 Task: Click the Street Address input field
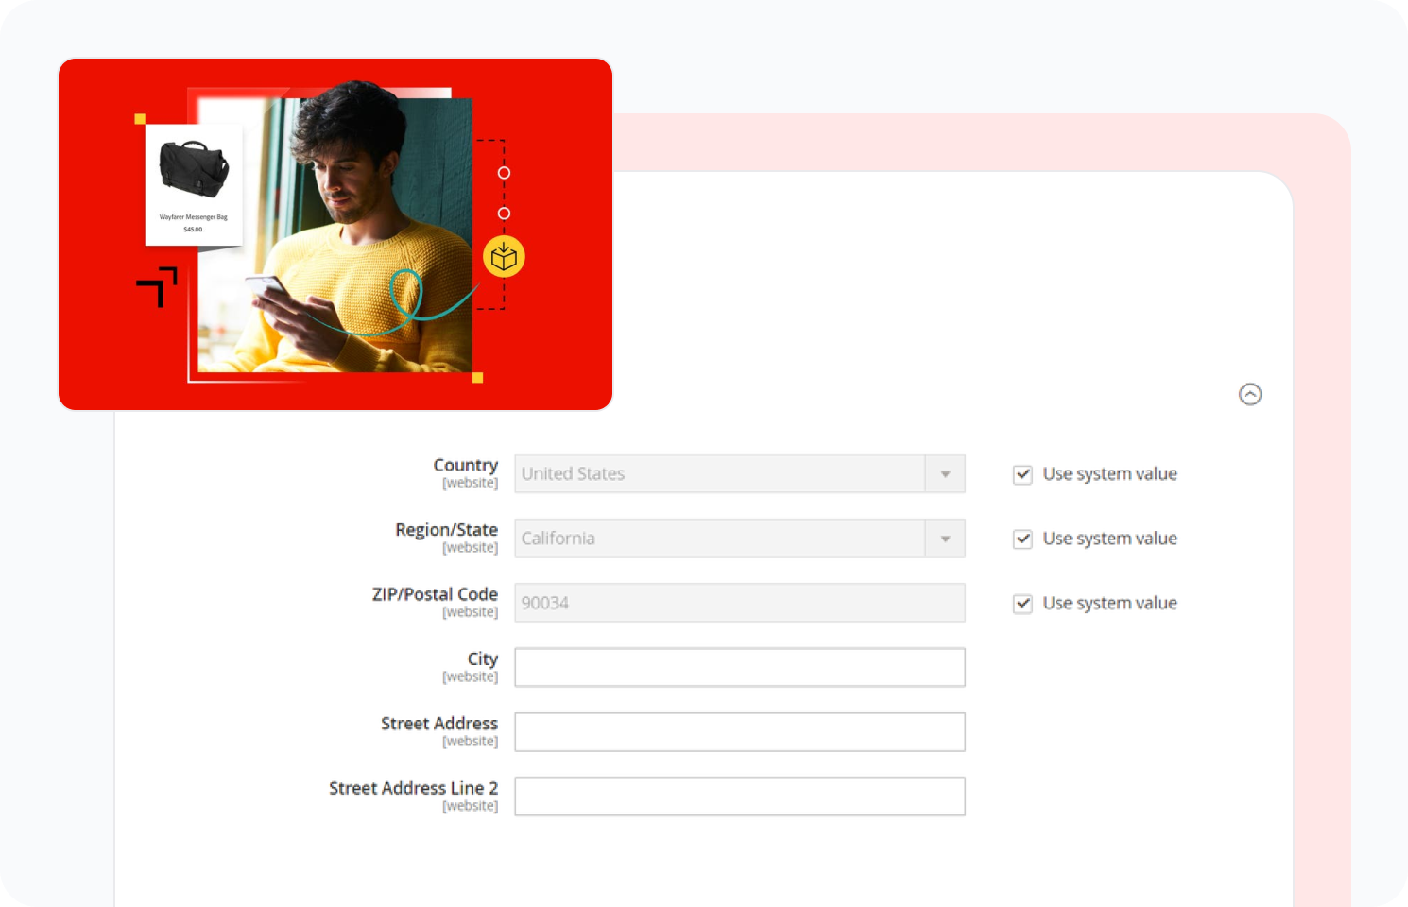(x=740, y=732)
